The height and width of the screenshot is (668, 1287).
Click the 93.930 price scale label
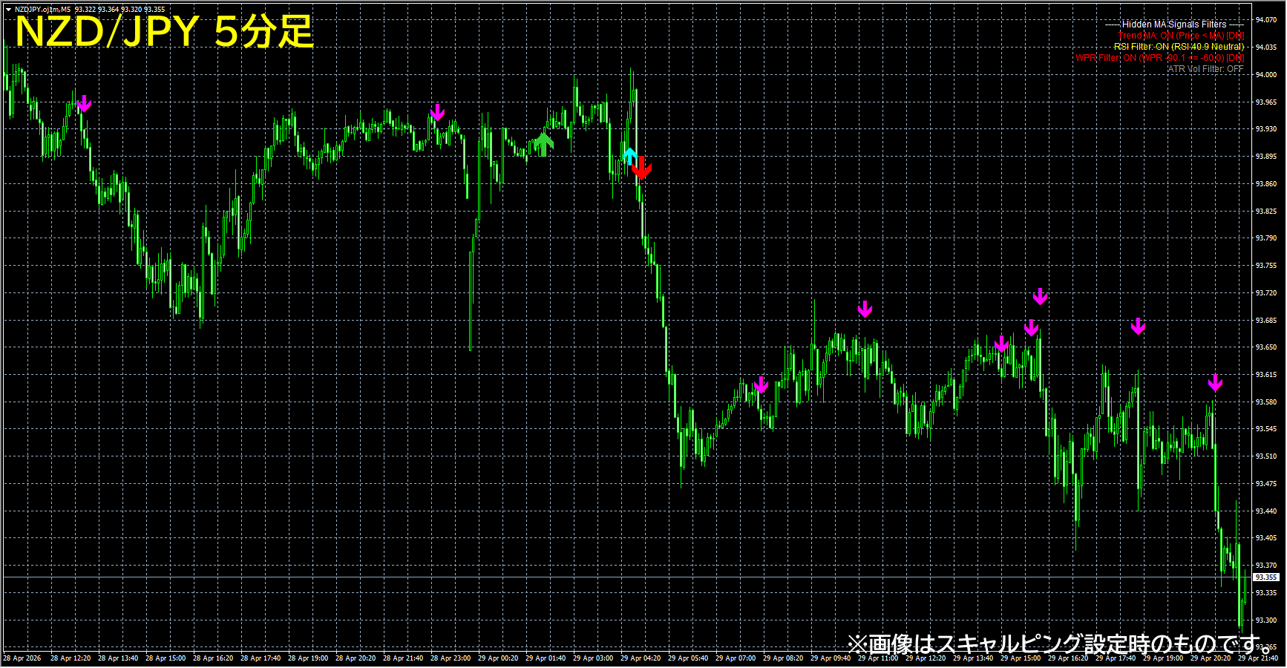[1266, 129]
